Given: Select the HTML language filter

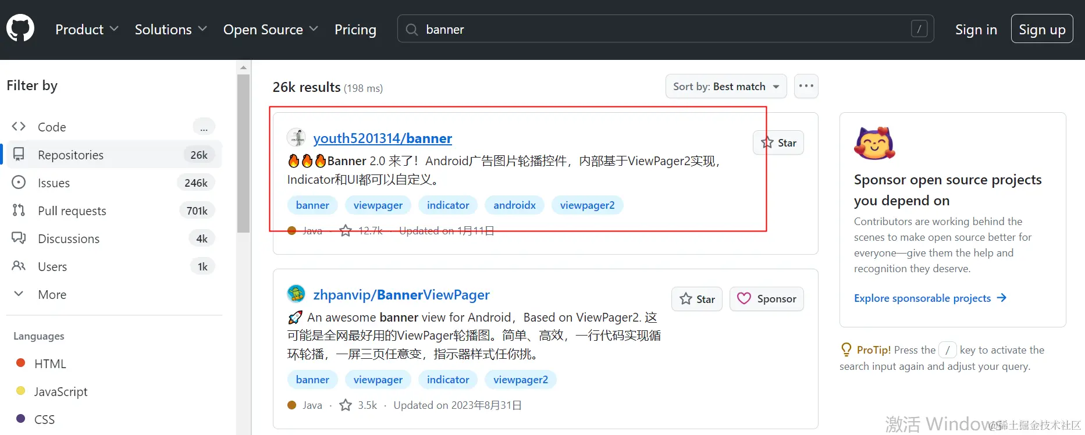Looking at the screenshot, I should pyautogui.click(x=50, y=364).
